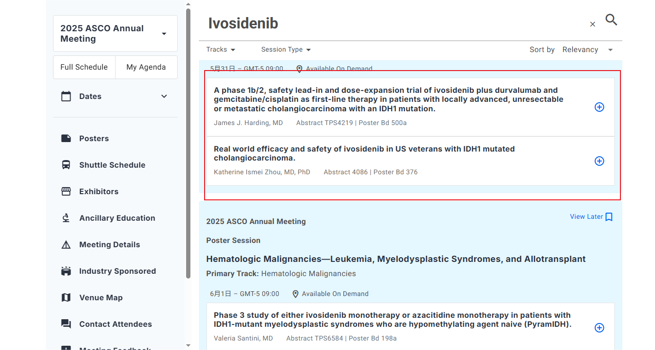Clear the Ivosidenib search text
The image size is (655, 350).
[x=592, y=24]
